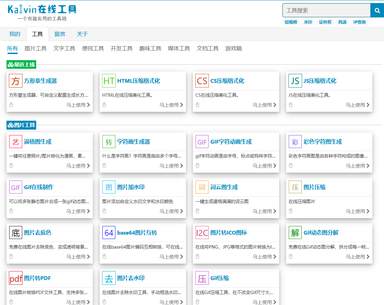Viewport: 384px width, 305px height.
Task: Open the GIF字符动画生成 icon
Action: [x=202, y=142]
